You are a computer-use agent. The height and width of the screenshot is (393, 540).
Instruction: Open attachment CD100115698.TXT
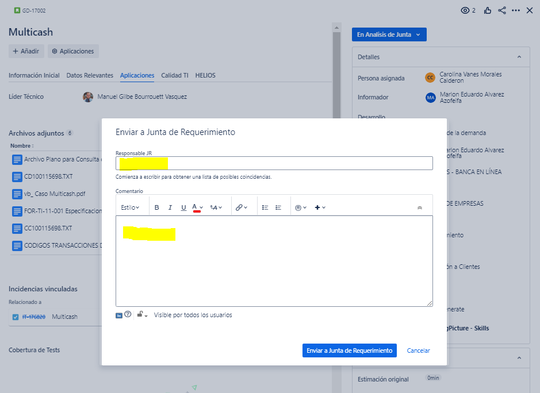pyautogui.click(x=48, y=176)
